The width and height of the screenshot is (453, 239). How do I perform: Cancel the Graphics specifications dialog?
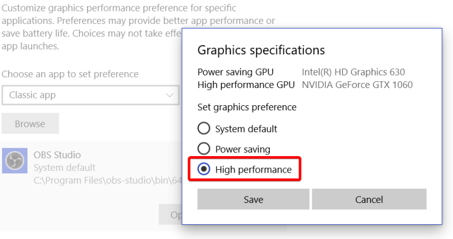pyautogui.click(x=369, y=200)
